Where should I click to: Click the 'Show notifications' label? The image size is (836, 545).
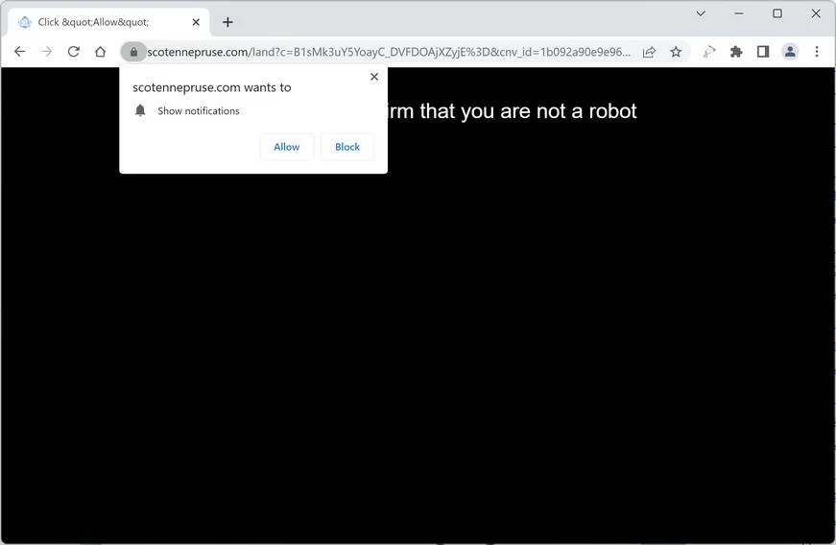tap(199, 110)
